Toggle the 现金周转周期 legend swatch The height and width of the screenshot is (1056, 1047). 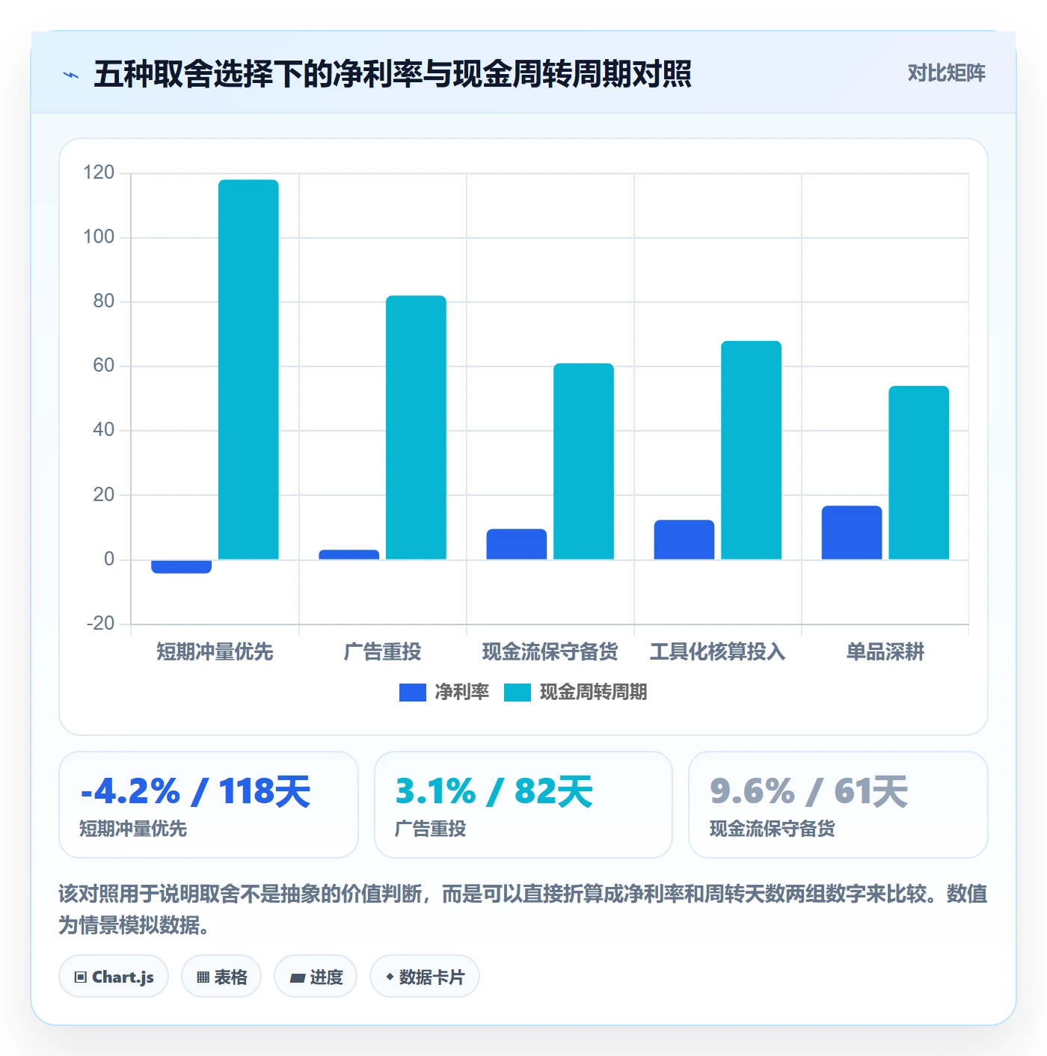[517, 693]
